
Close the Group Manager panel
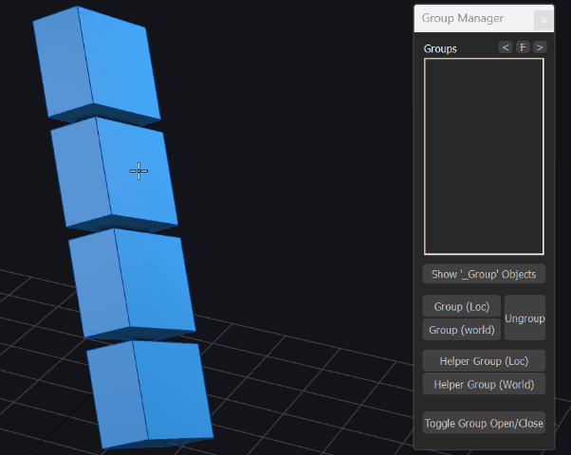[x=543, y=19]
